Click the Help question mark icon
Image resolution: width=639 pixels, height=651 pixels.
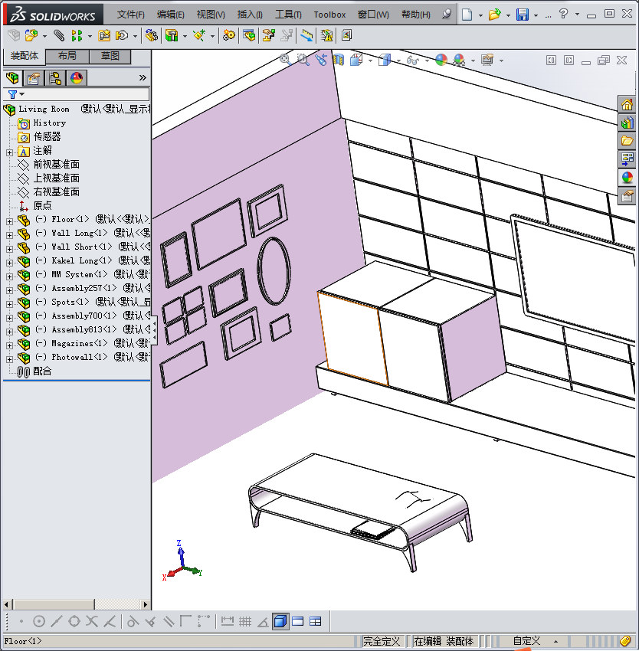click(x=563, y=14)
